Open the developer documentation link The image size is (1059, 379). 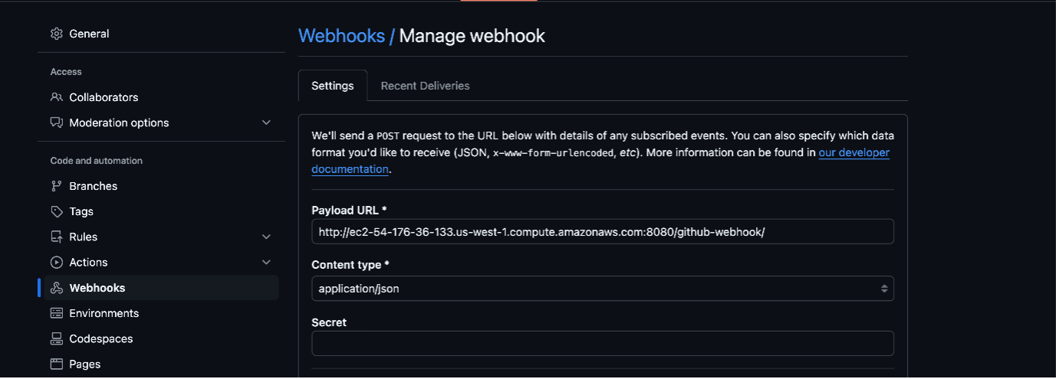[x=853, y=152]
